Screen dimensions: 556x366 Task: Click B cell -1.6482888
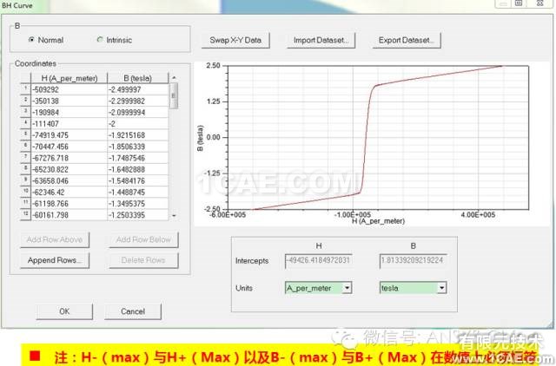pos(137,169)
